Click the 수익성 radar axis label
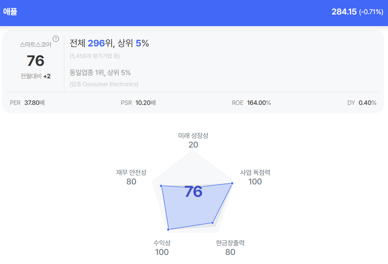The image size is (388, 264). (162, 243)
